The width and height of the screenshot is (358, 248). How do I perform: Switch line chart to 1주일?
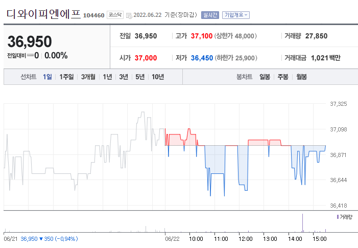[66, 77]
